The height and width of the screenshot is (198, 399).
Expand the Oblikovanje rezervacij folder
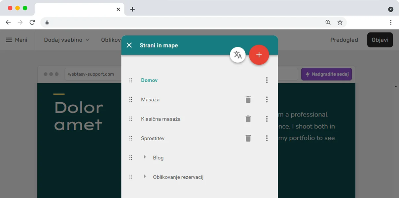click(x=145, y=177)
